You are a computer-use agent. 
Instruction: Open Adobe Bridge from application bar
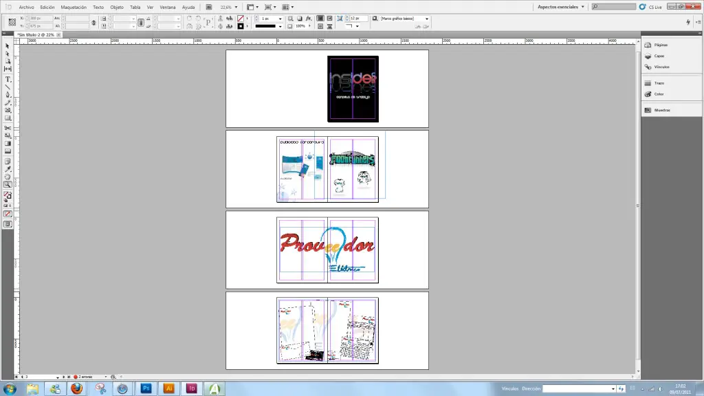(x=209, y=7)
